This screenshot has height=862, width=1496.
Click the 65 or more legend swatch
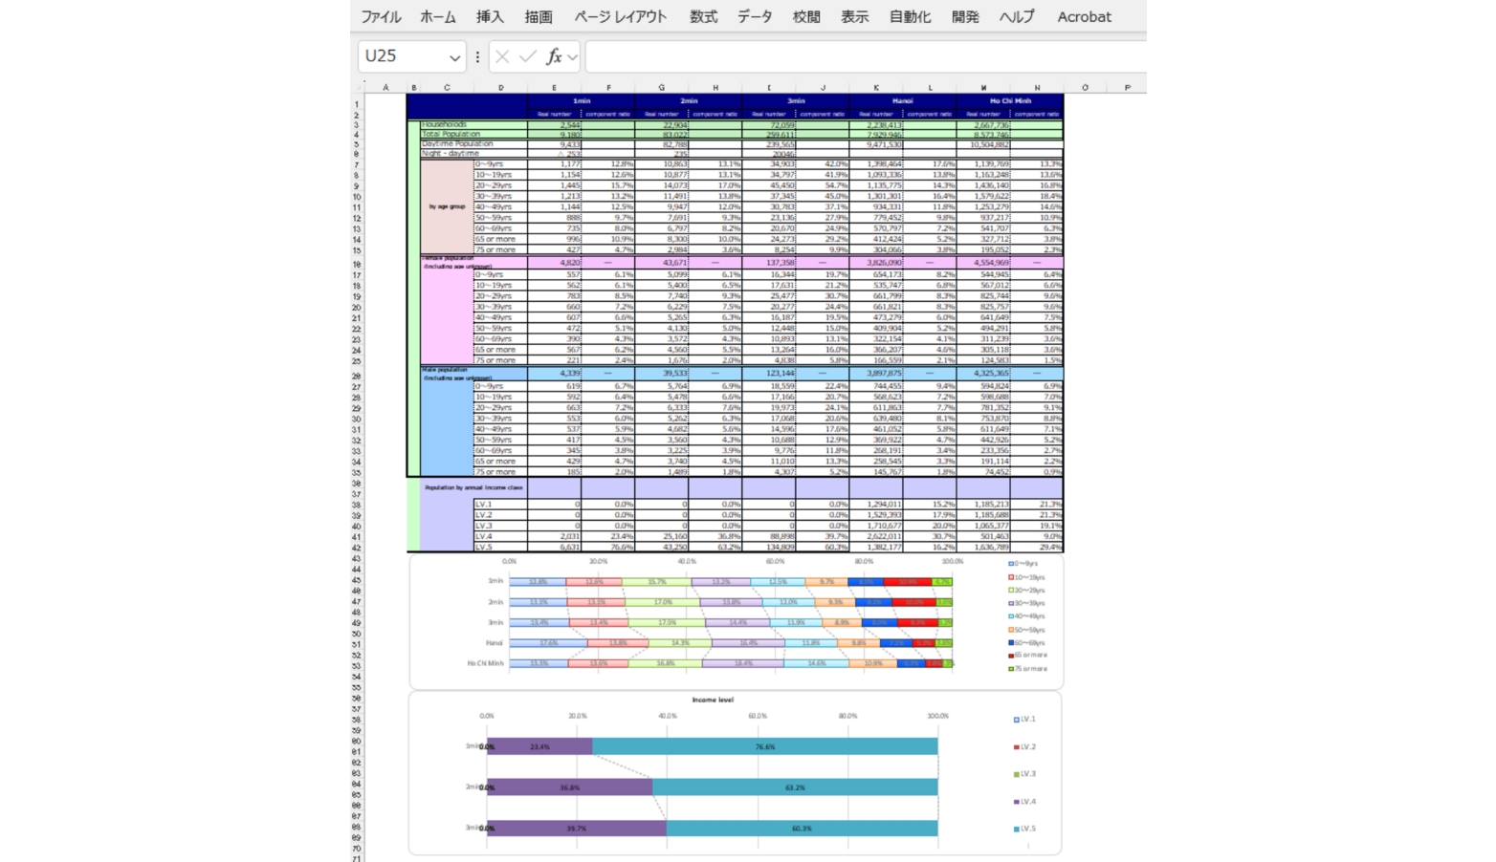pos(1011,656)
